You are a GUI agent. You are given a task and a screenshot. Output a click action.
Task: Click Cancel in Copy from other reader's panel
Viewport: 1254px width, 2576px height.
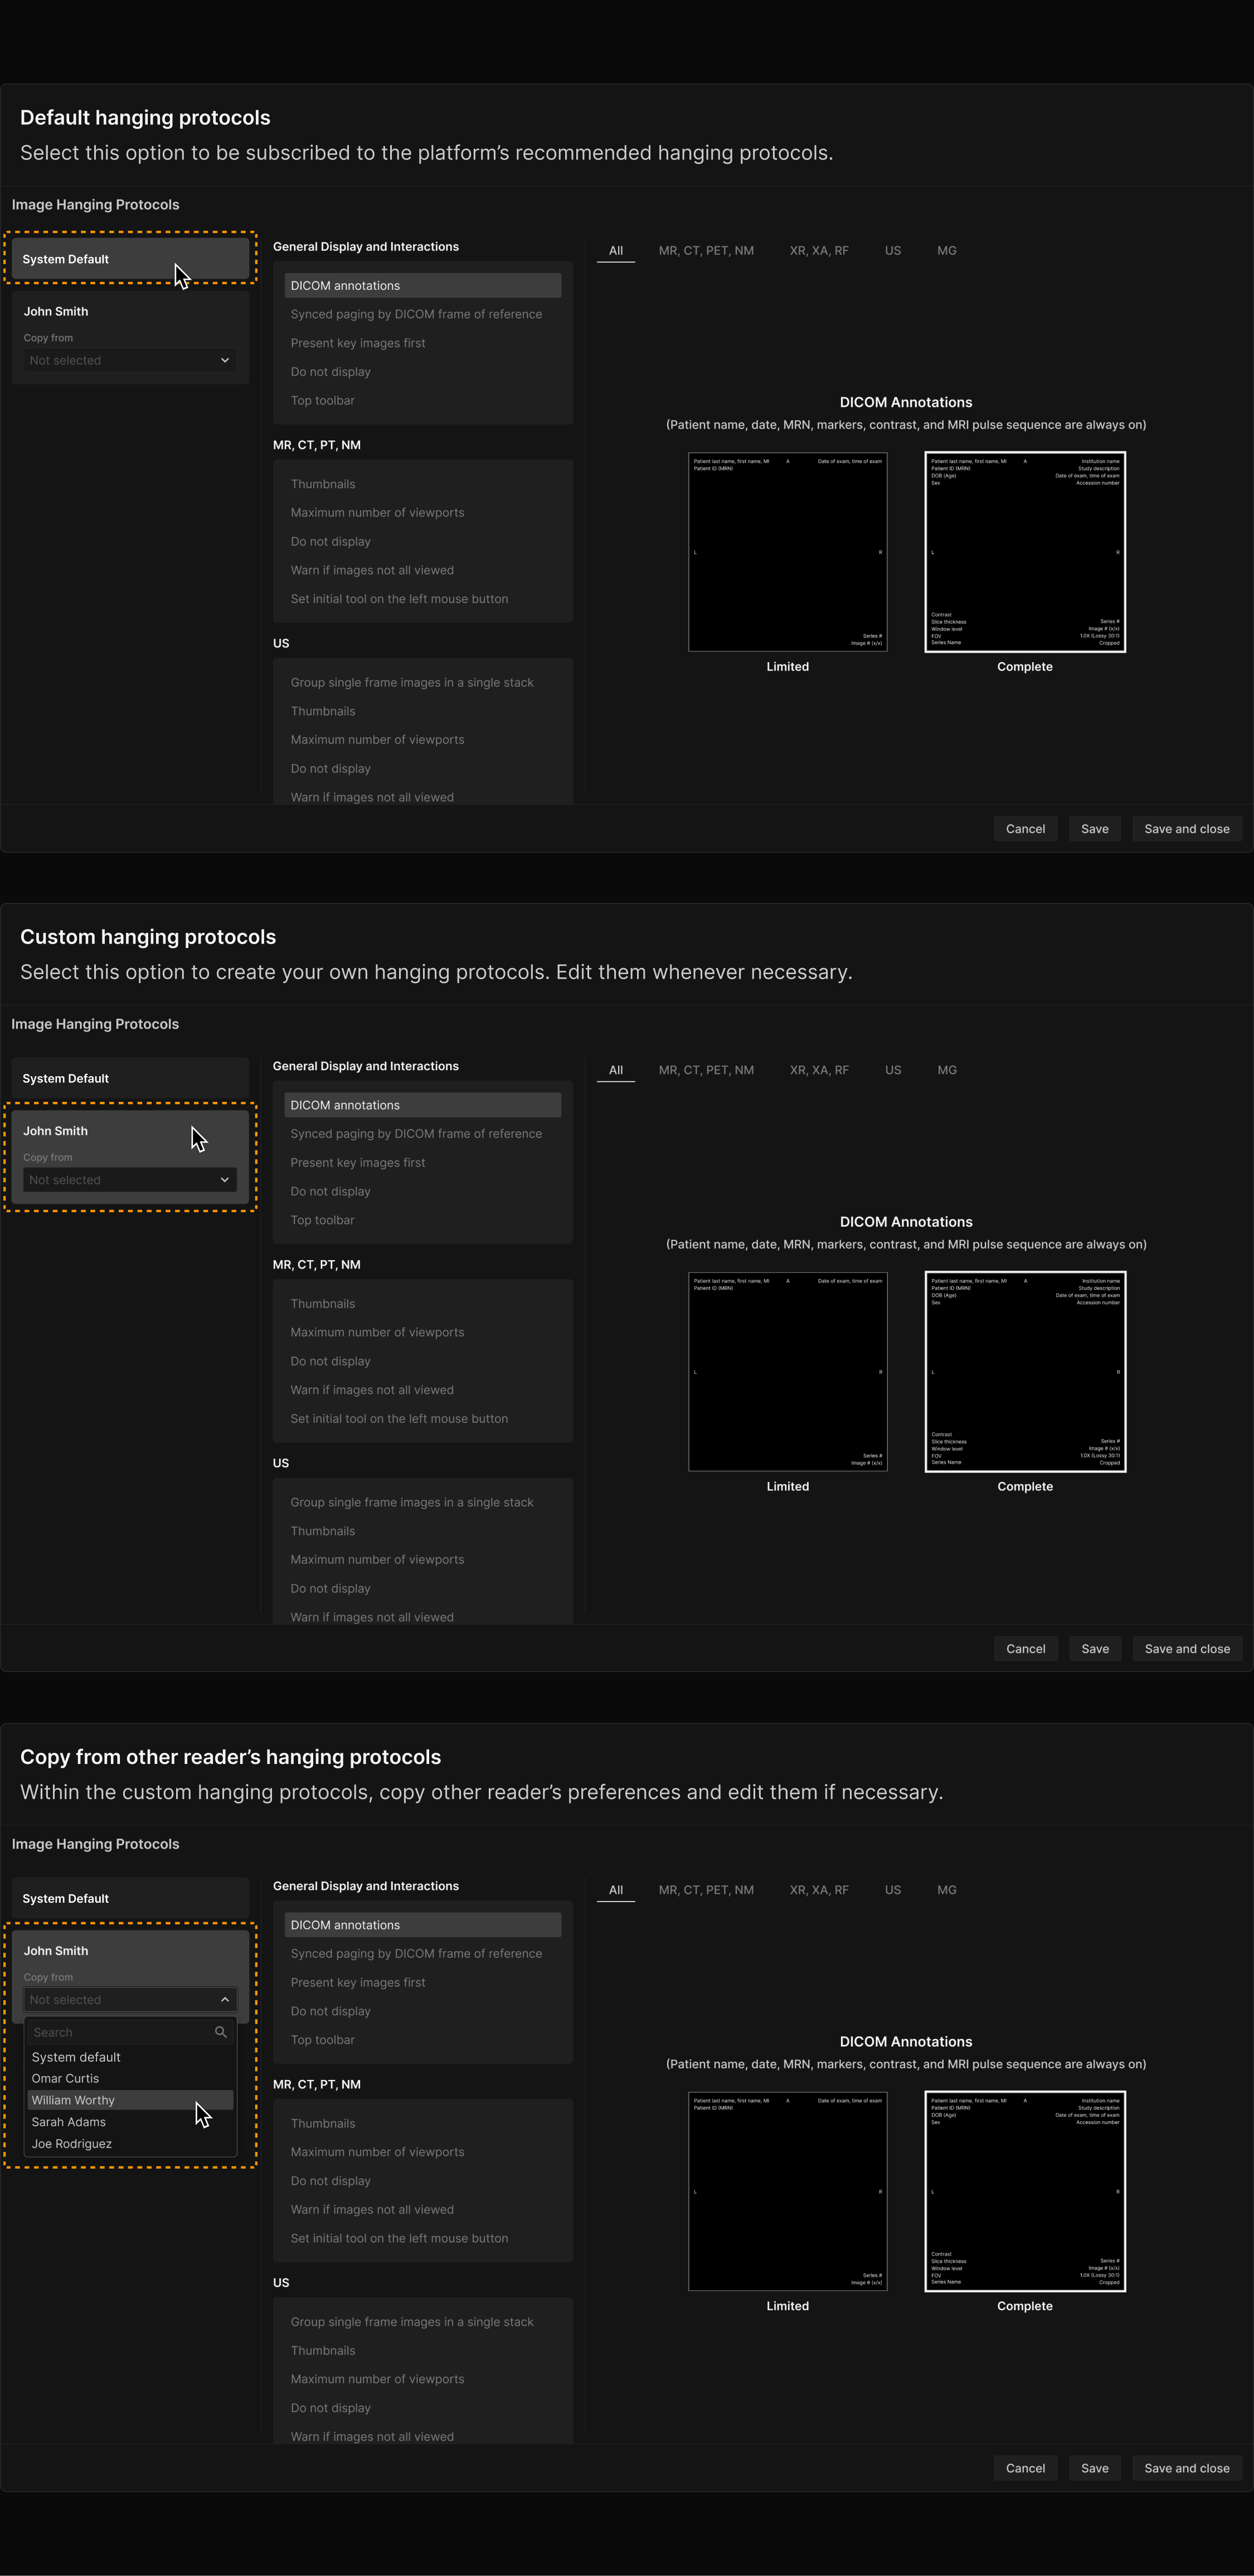pyautogui.click(x=1025, y=2468)
